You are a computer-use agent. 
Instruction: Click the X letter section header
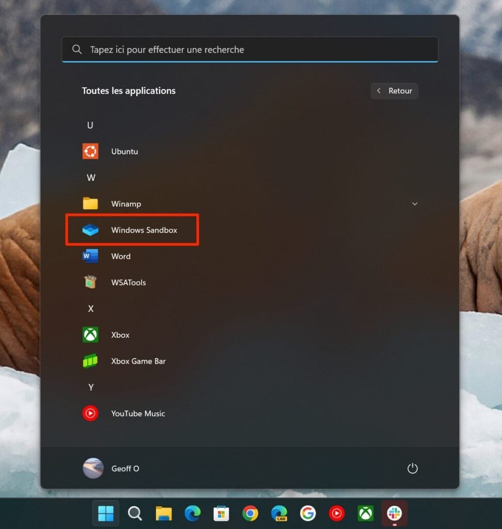click(91, 309)
